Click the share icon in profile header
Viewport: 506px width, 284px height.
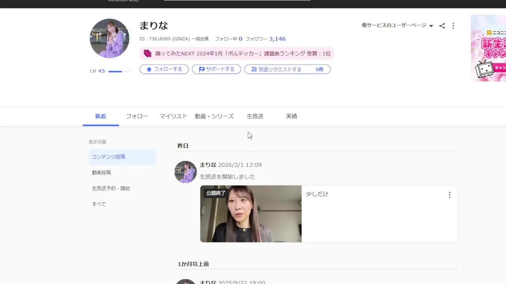point(442,26)
